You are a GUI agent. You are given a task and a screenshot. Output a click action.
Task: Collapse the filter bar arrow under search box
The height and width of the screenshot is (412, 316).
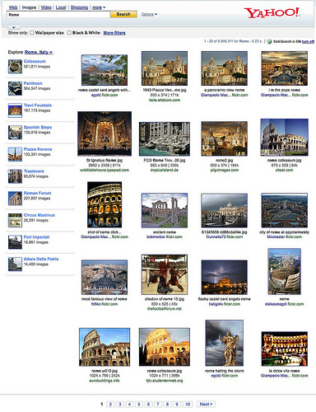(x=14, y=27)
